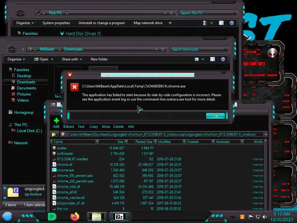297x223 pixels.
Task: Open Firefox from taskbar
Action: [x=75, y=217]
